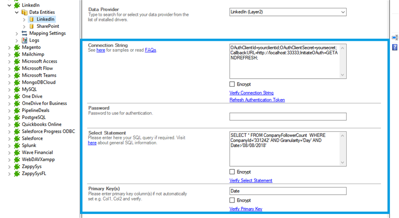The height and width of the screenshot is (218, 399).
Task: Click the Microsoft Teams connection icon
Action: coord(17,76)
